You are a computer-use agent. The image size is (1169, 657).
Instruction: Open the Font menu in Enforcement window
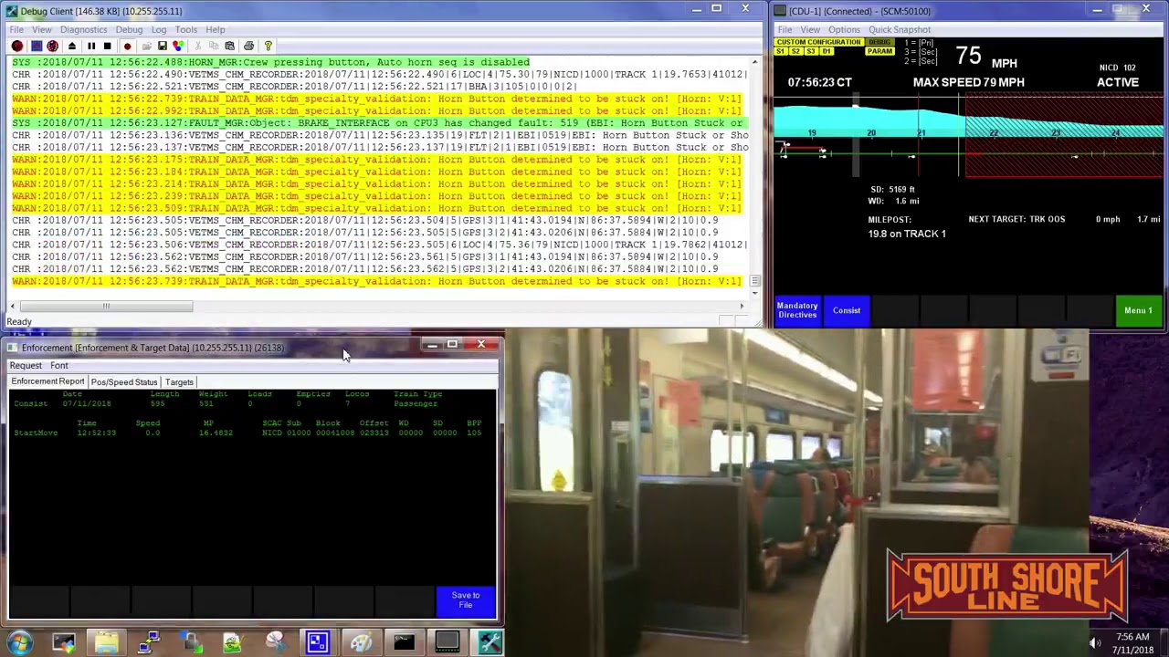(59, 365)
